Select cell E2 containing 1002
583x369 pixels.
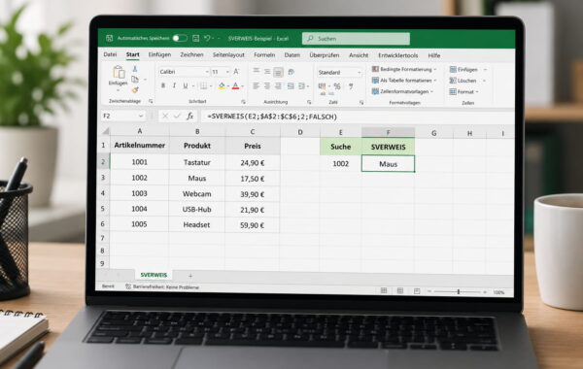pyautogui.click(x=341, y=163)
